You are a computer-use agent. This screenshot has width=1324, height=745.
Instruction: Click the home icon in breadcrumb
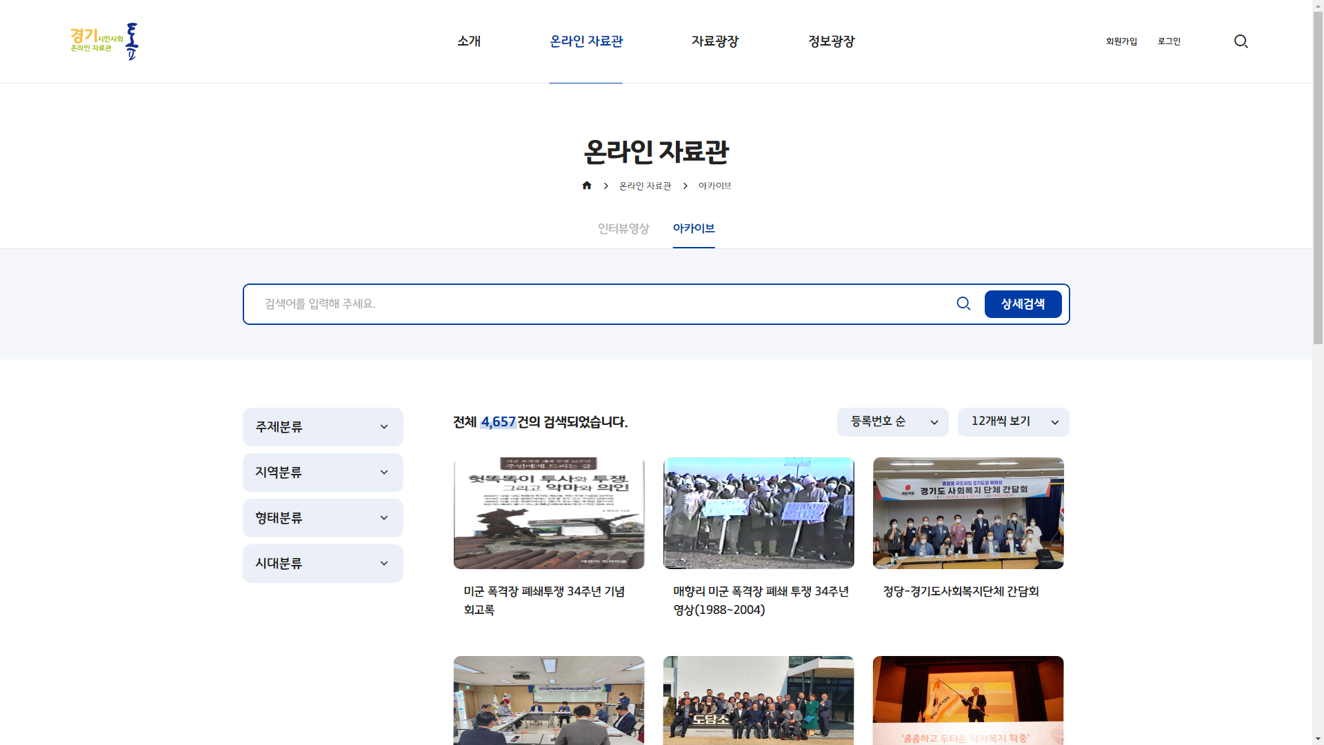587,186
